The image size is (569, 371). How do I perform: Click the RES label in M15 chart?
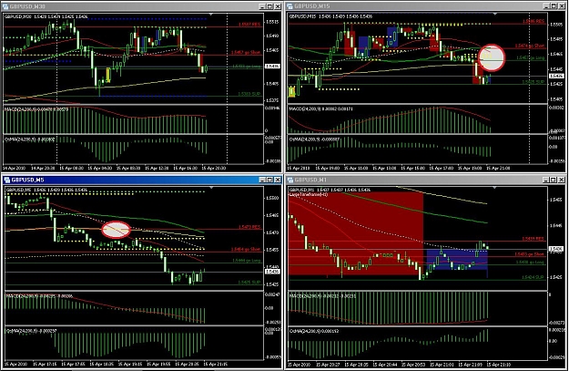[533, 22]
